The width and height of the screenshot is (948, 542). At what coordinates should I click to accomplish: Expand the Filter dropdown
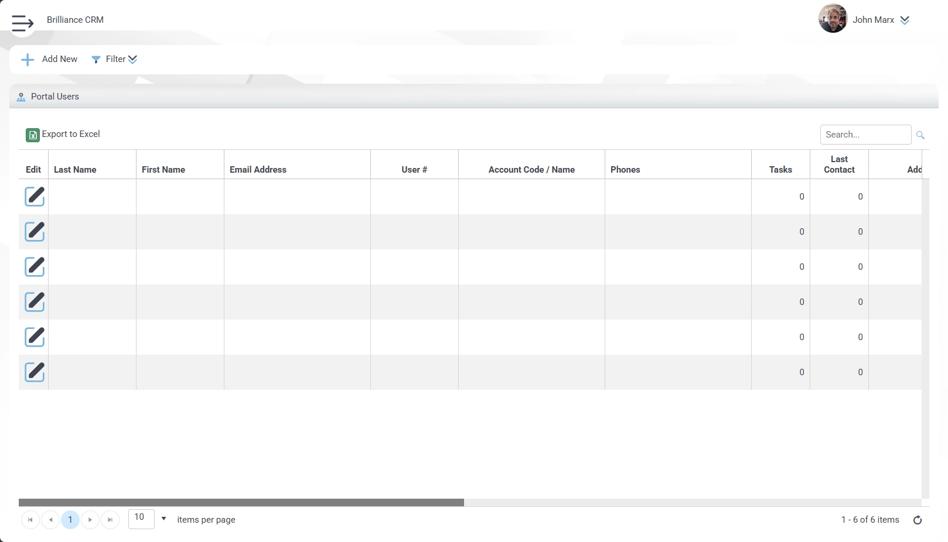pos(115,59)
